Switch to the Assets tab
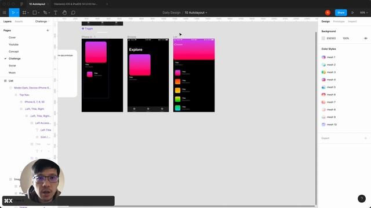Viewport: 371px width, 208px height. tap(19, 21)
